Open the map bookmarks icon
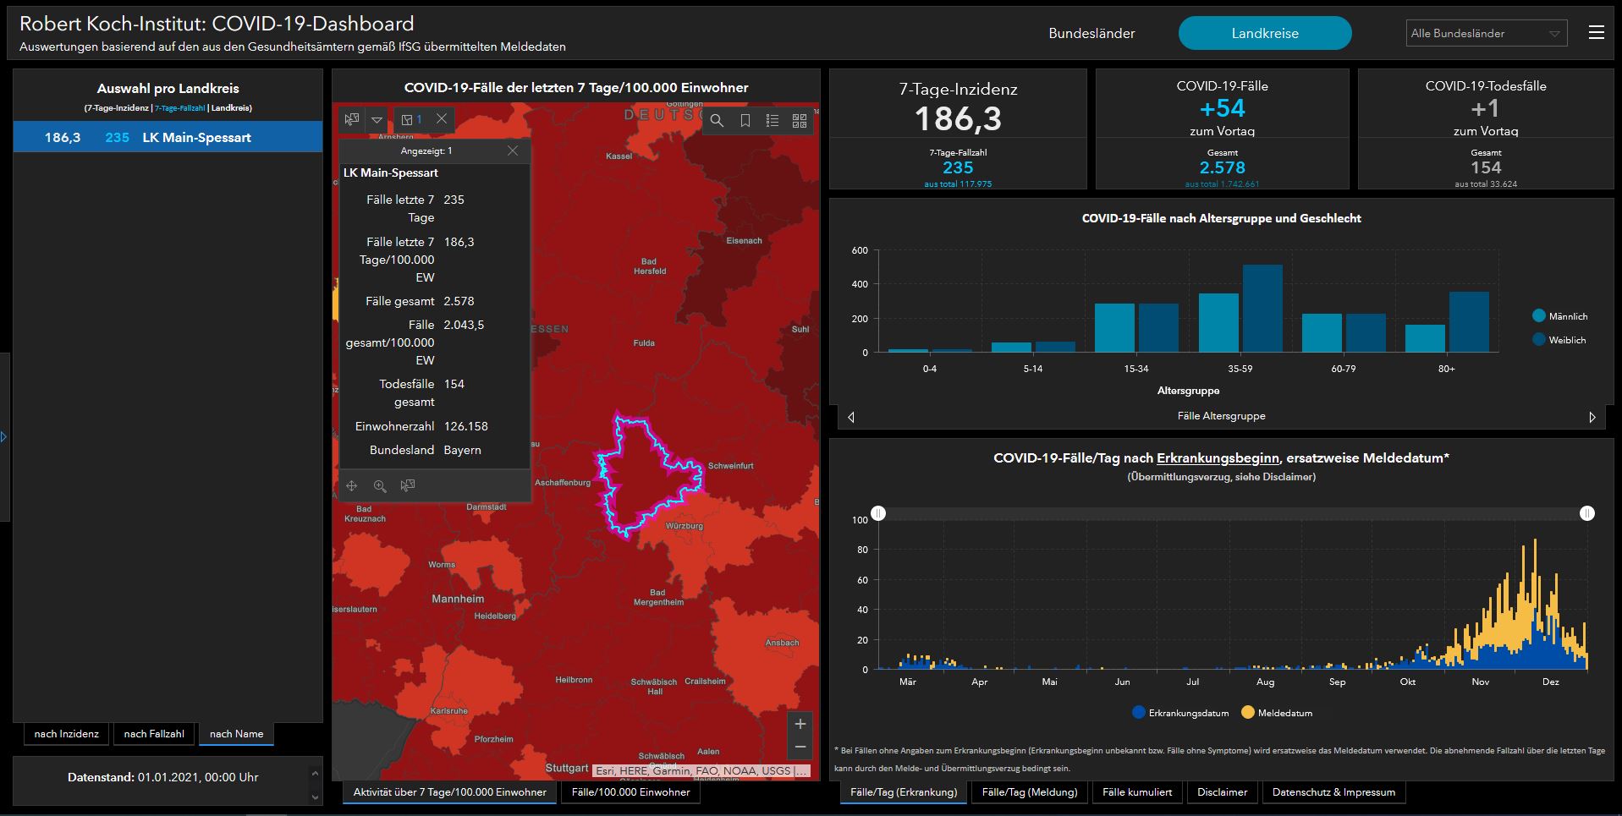 pos(745,121)
